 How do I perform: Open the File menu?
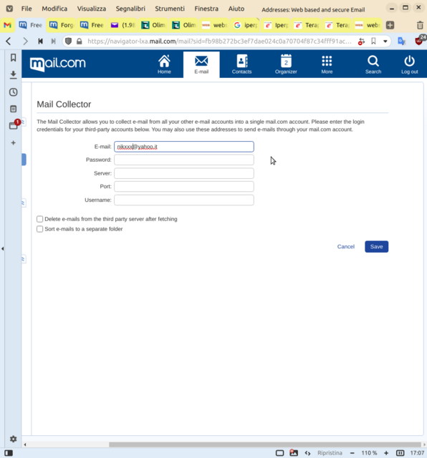[x=27, y=9]
